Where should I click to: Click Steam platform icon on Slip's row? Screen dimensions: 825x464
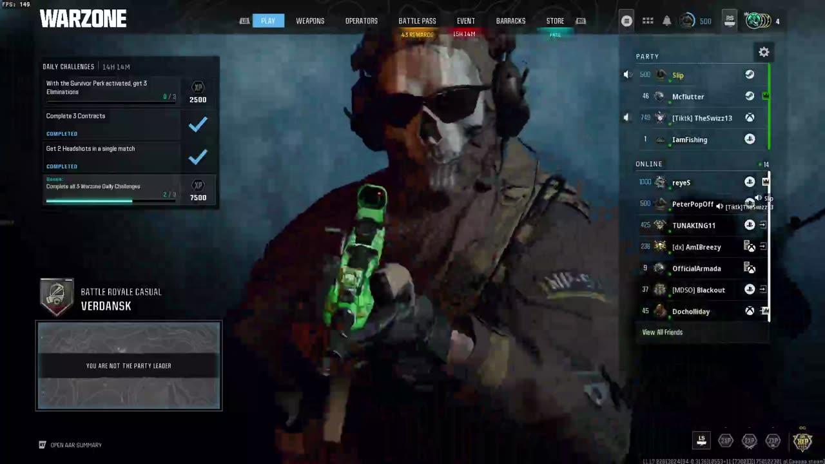[x=750, y=75]
